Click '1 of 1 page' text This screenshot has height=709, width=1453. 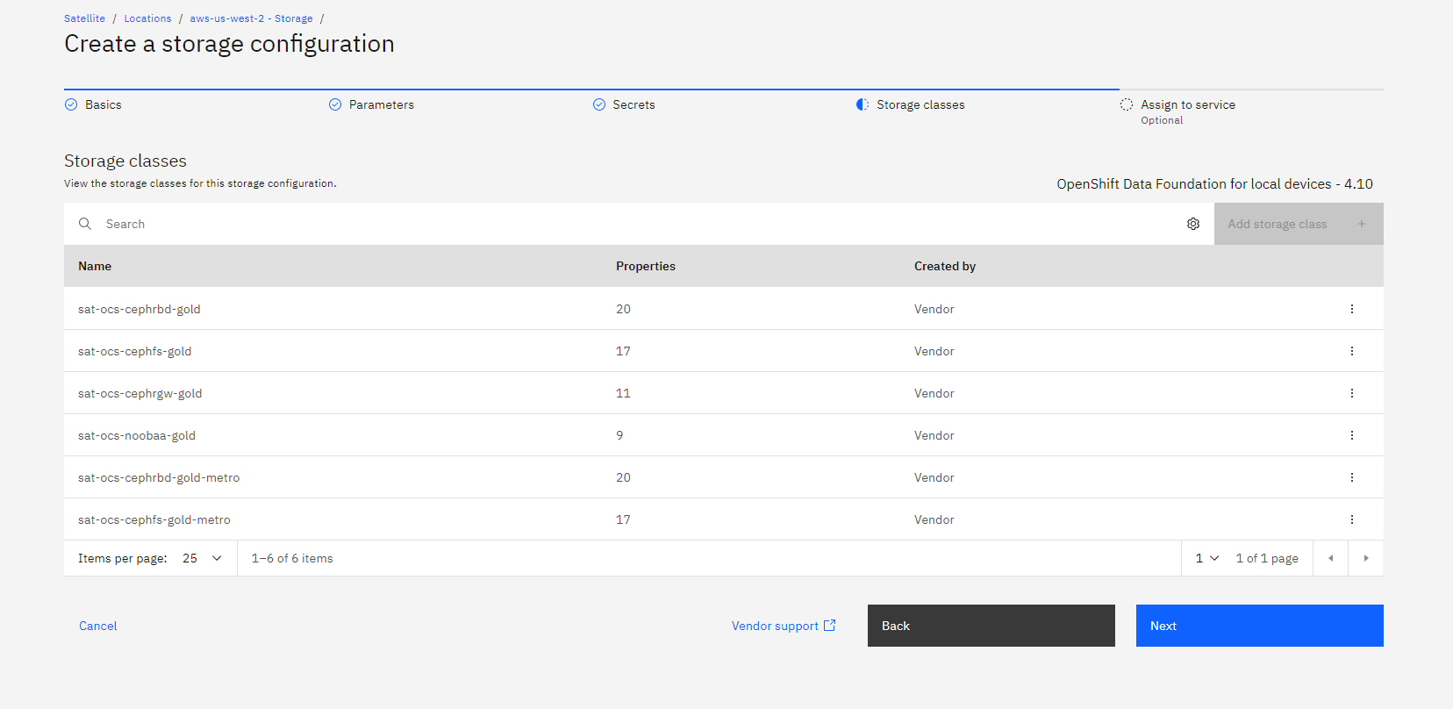pos(1267,558)
